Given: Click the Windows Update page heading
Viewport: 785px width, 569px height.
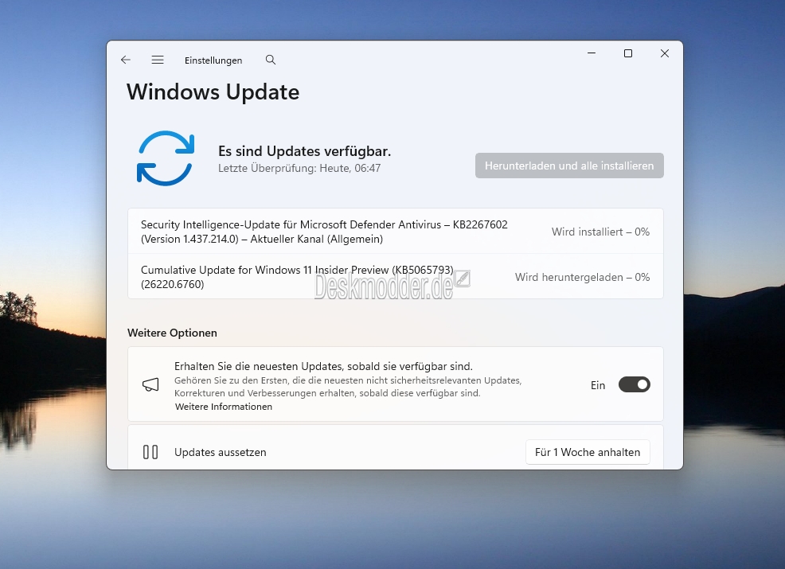Looking at the screenshot, I should pyautogui.click(x=213, y=92).
